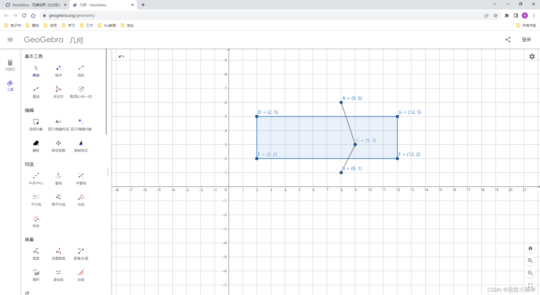Open graphics view settings gear
This screenshot has width=540, height=295.
click(x=532, y=56)
